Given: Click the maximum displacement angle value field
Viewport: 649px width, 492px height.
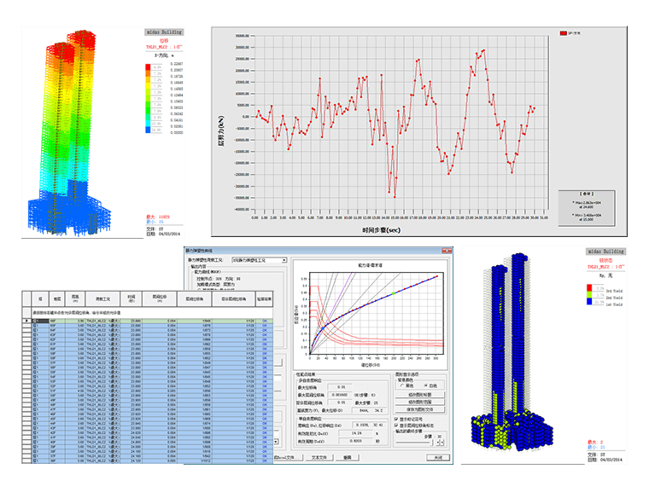Looking at the screenshot, I should tap(340, 387).
